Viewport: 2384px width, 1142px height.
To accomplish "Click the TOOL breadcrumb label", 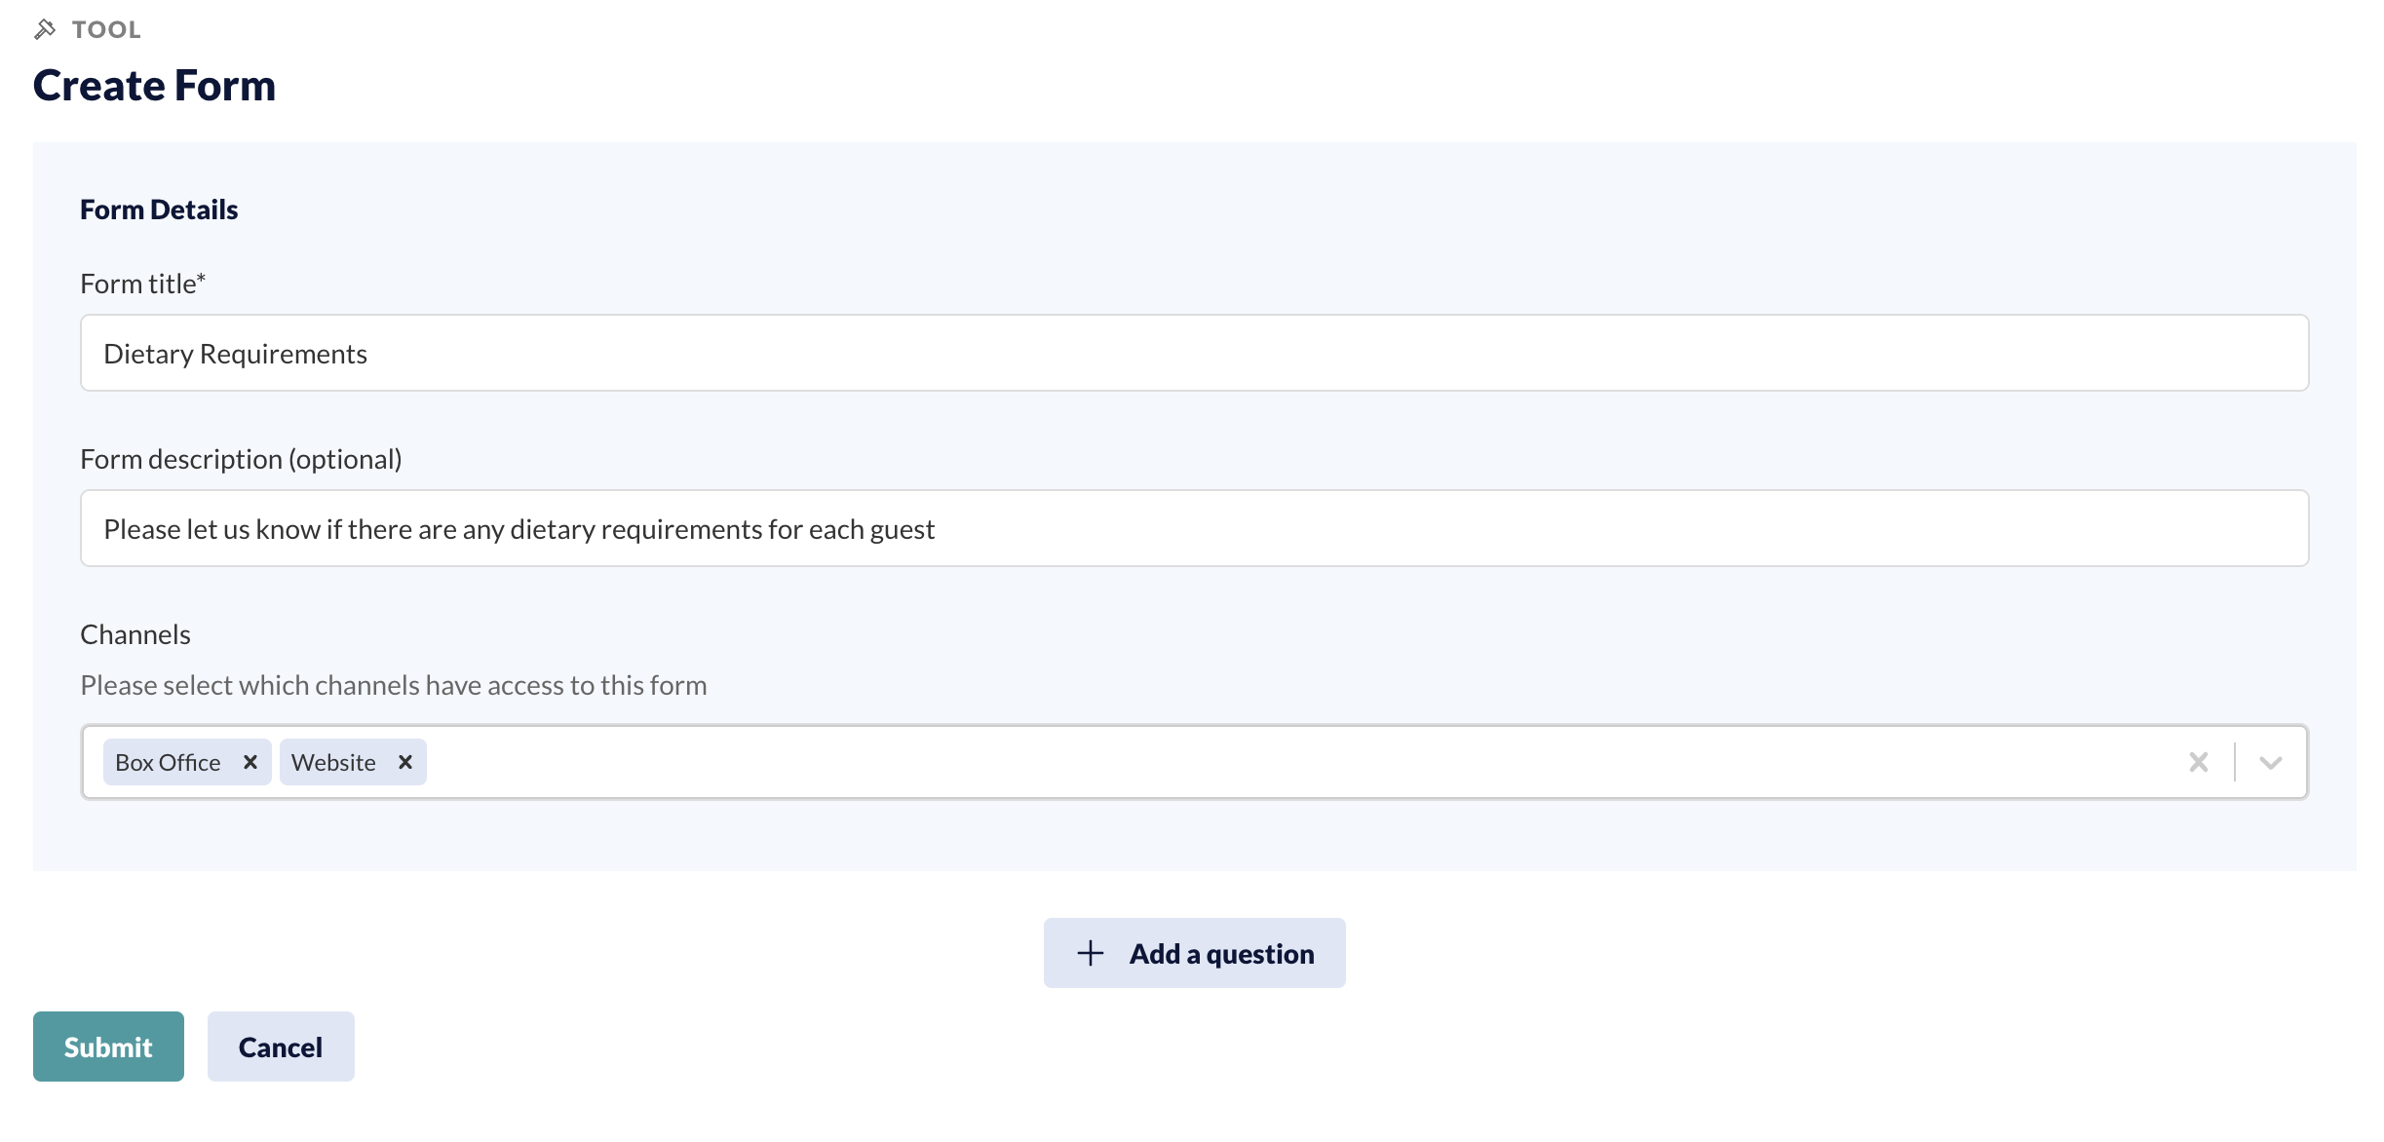I will click(x=106, y=30).
